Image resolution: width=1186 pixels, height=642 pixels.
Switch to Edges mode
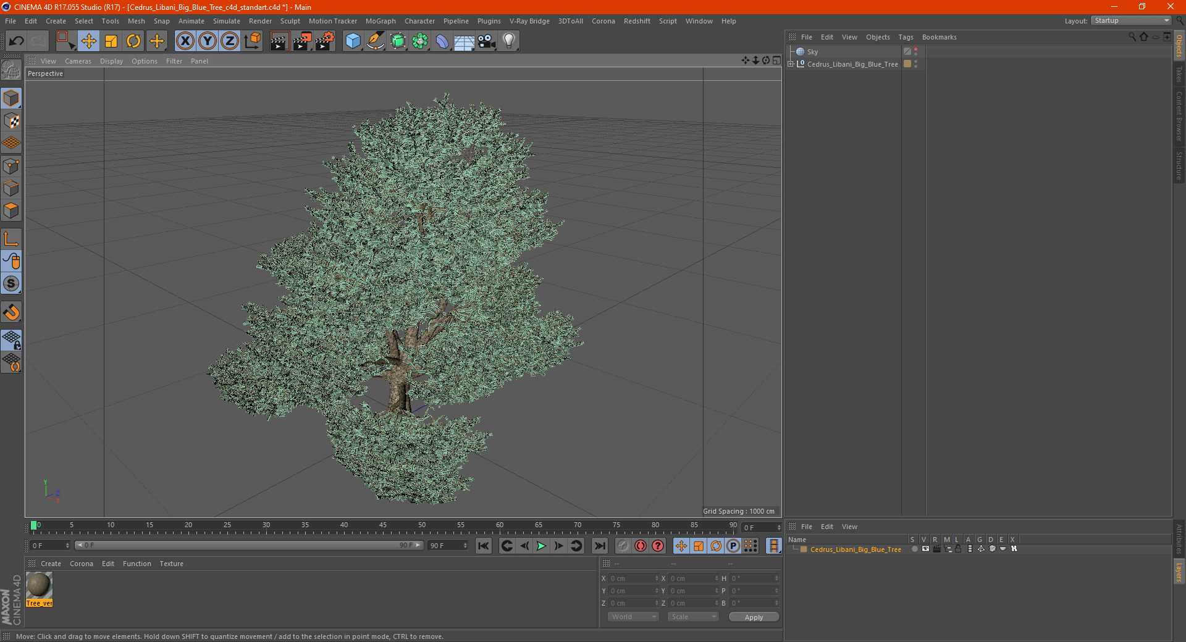[x=12, y=188]
